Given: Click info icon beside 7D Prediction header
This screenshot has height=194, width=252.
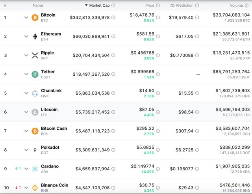Looking at the screenshot, I should point(197,6).
